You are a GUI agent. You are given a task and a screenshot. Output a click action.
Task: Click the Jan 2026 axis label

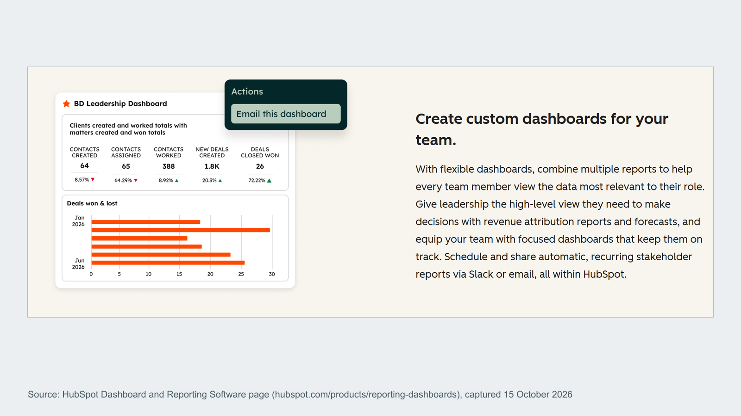click(x=79, y=221)
